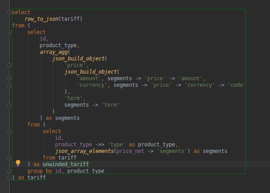Click the 'type' string literal
Viewport: 270px width, 193px height.
(117, 145)
